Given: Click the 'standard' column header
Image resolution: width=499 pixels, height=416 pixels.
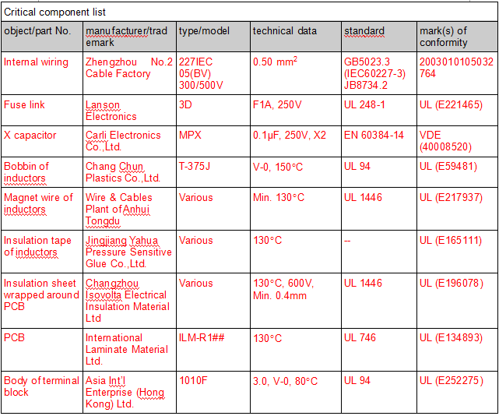Looking at the screenshot, I should [379, 37].
